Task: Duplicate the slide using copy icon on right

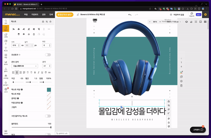Action: coord(181,77)
